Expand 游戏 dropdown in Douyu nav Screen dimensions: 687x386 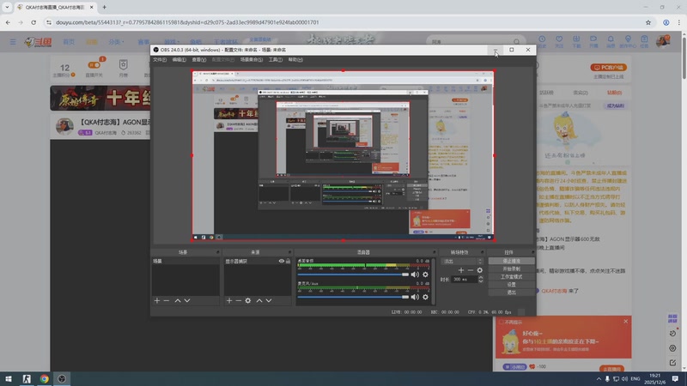tap(172, 42)
